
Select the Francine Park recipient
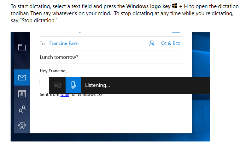tap(64, 43)
